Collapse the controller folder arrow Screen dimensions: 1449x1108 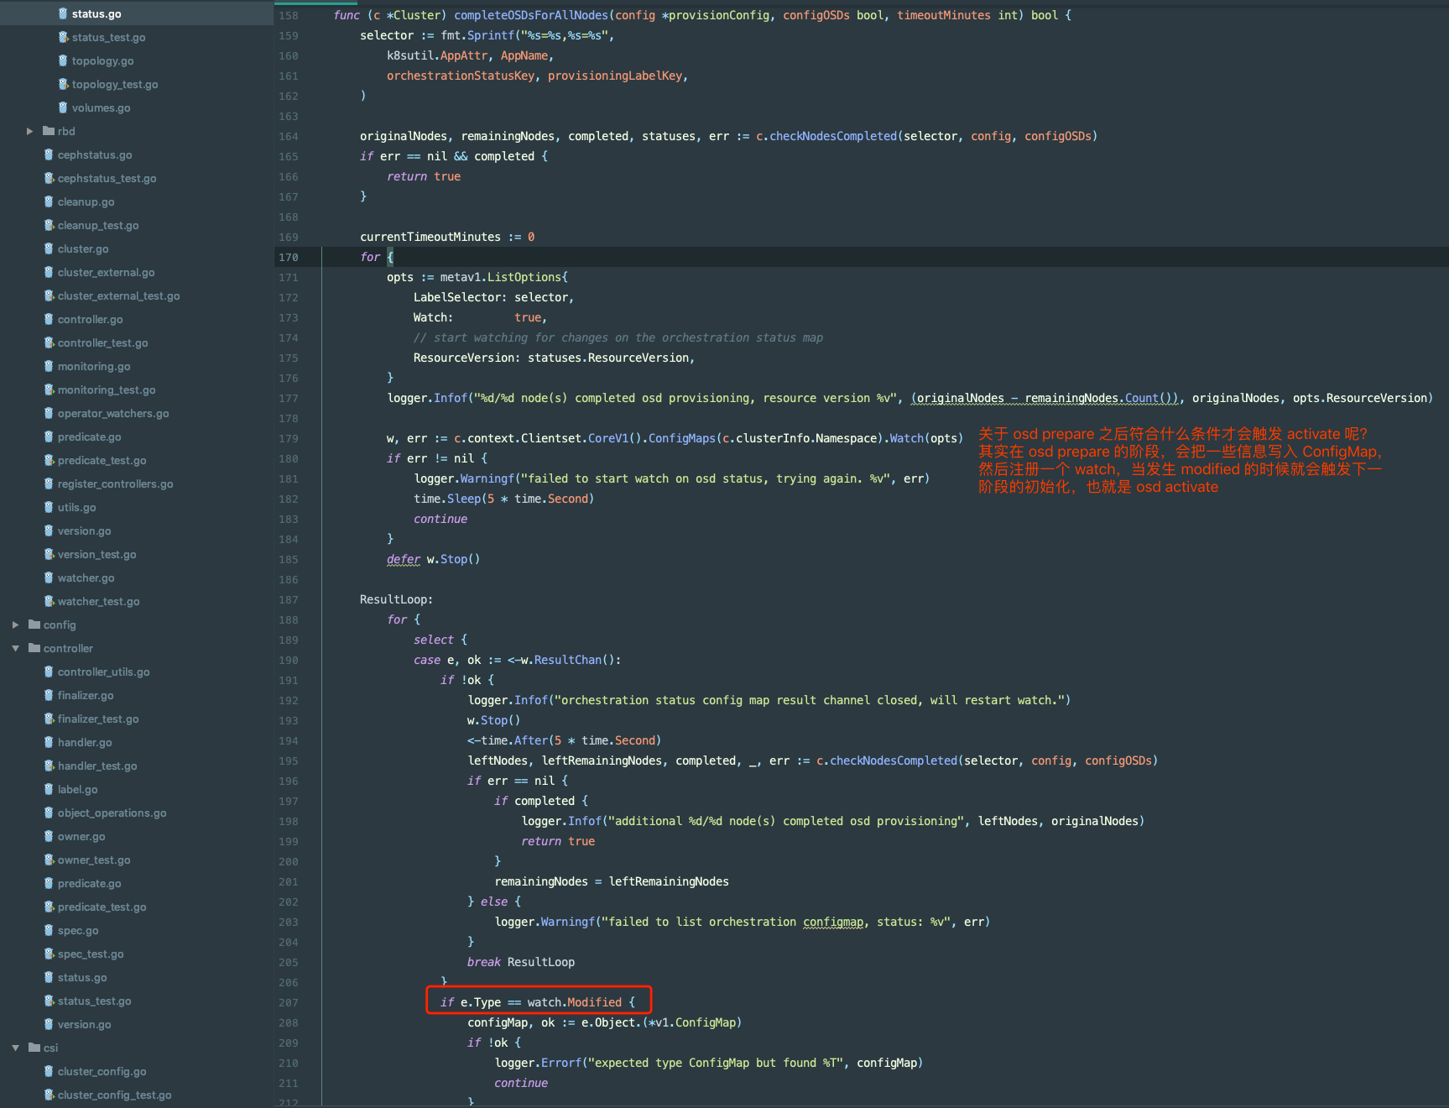[x=15, y=648]
